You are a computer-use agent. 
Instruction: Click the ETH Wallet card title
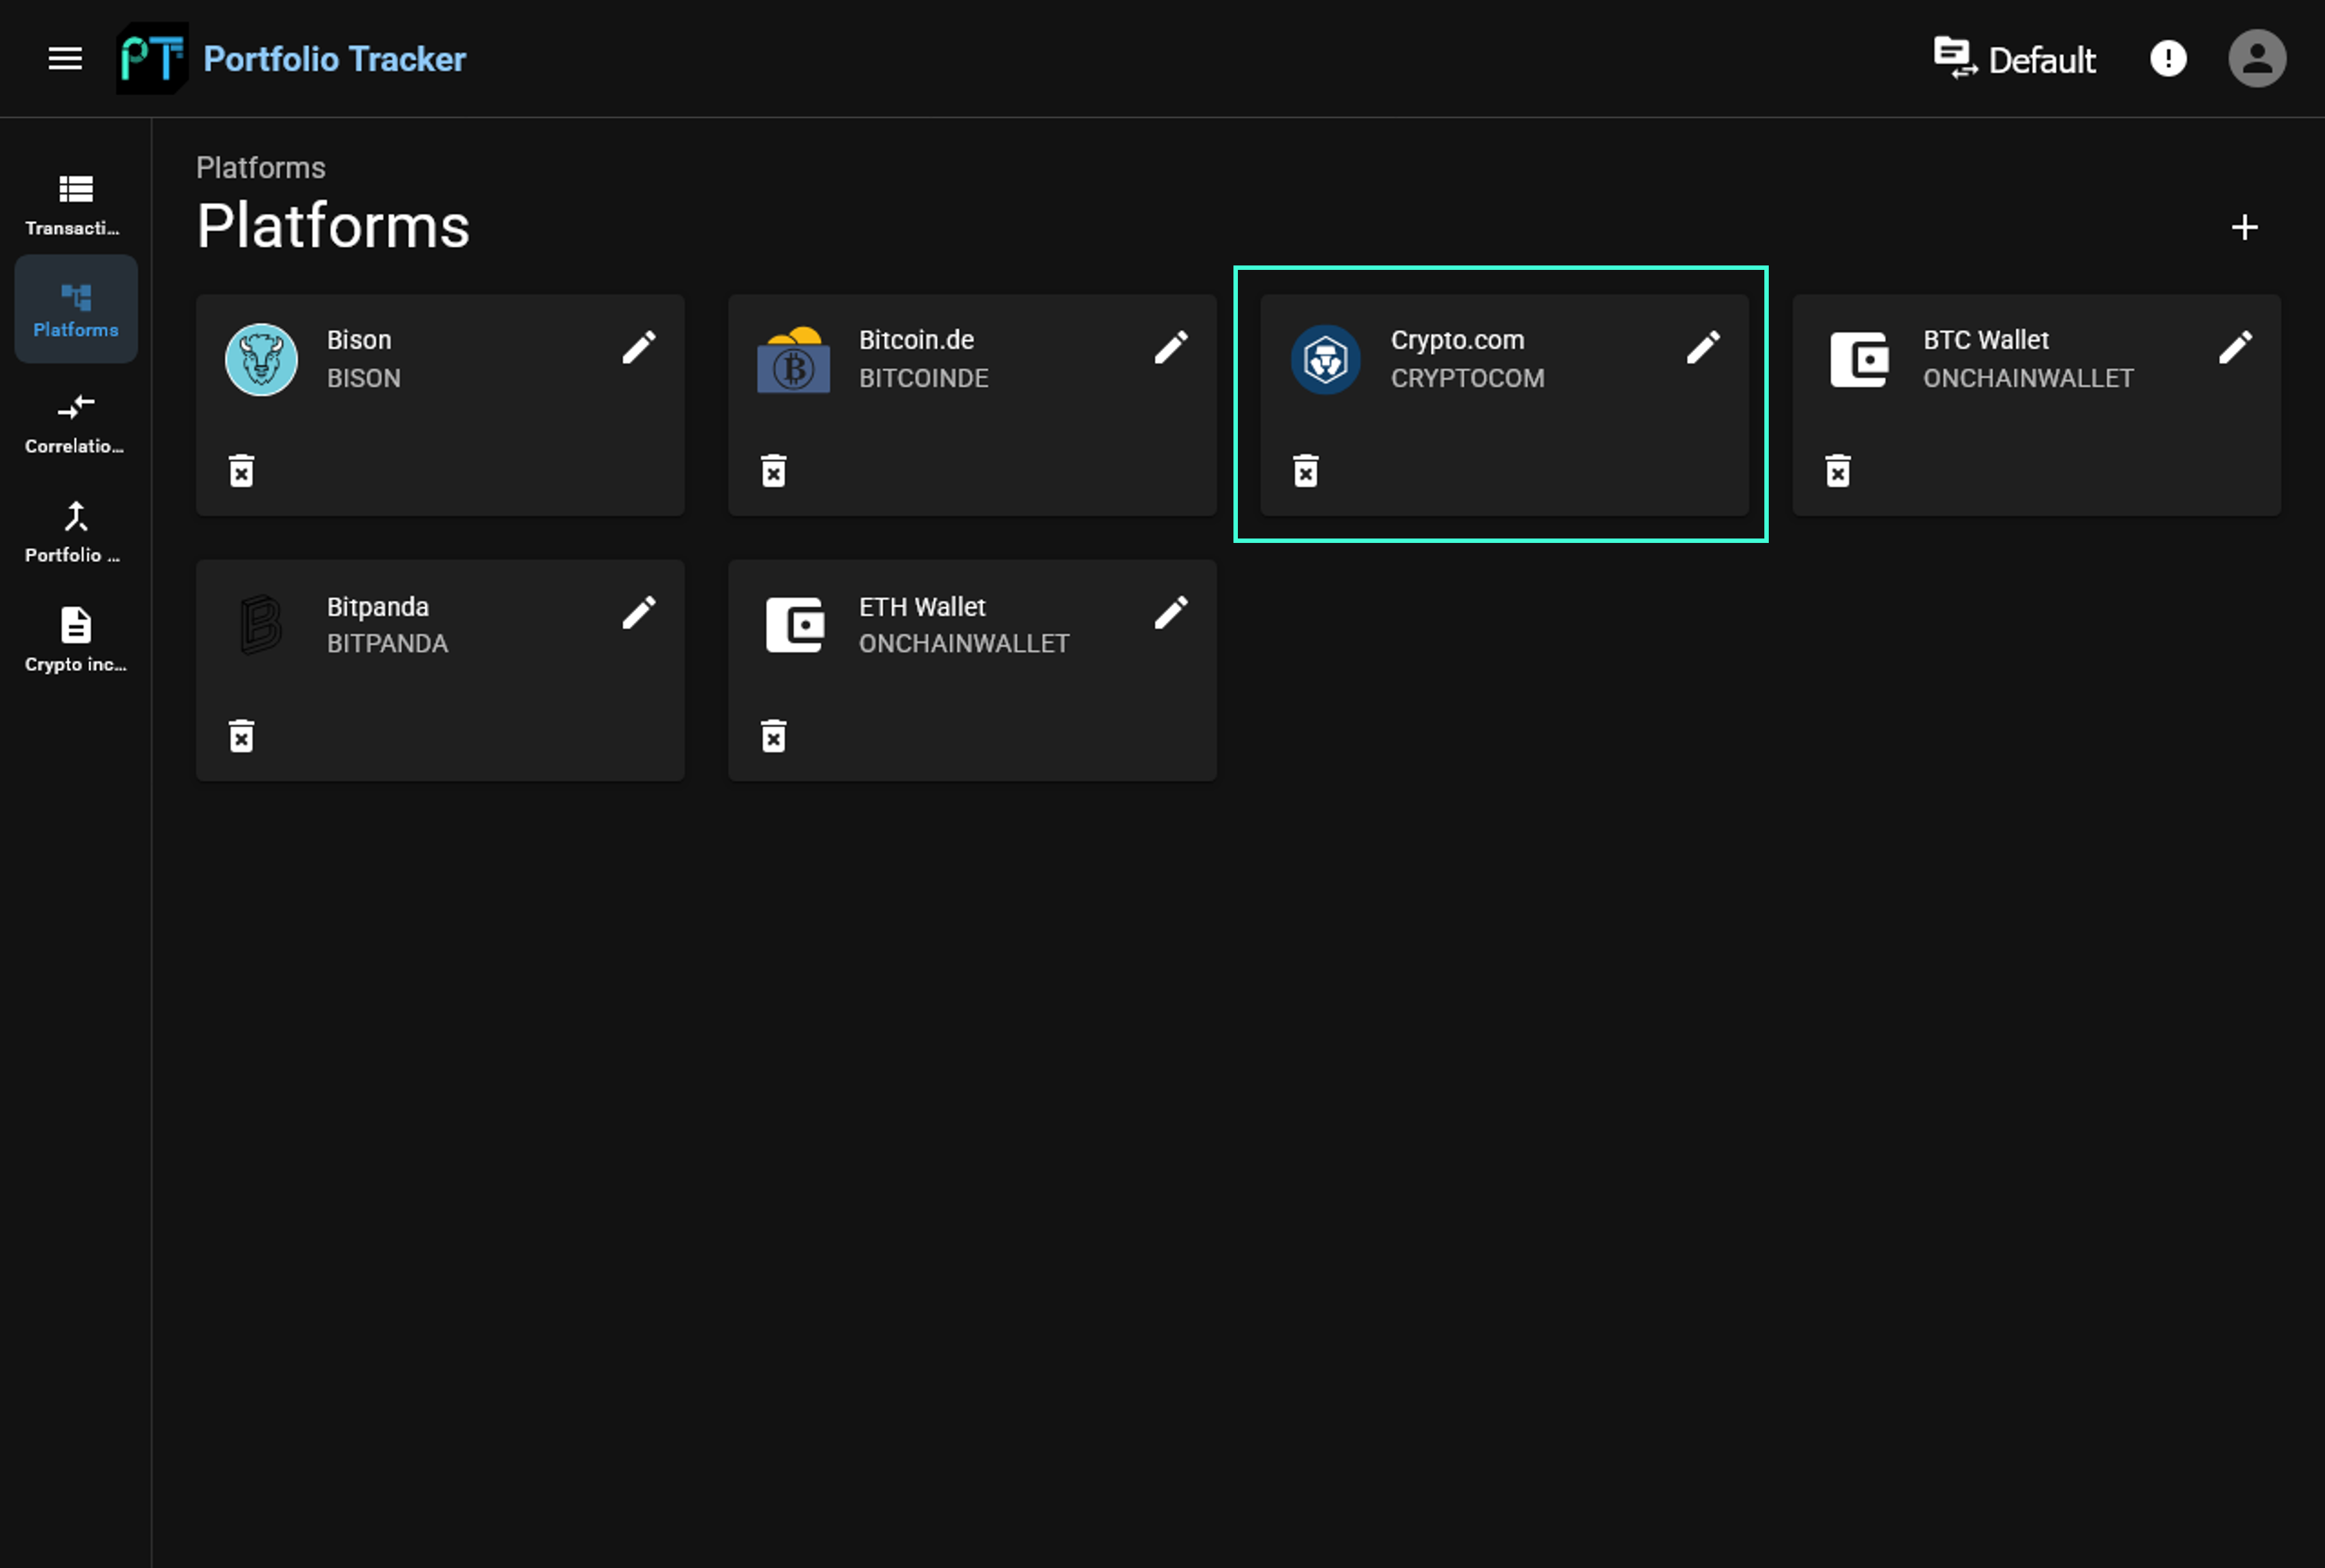coord(922,607)
